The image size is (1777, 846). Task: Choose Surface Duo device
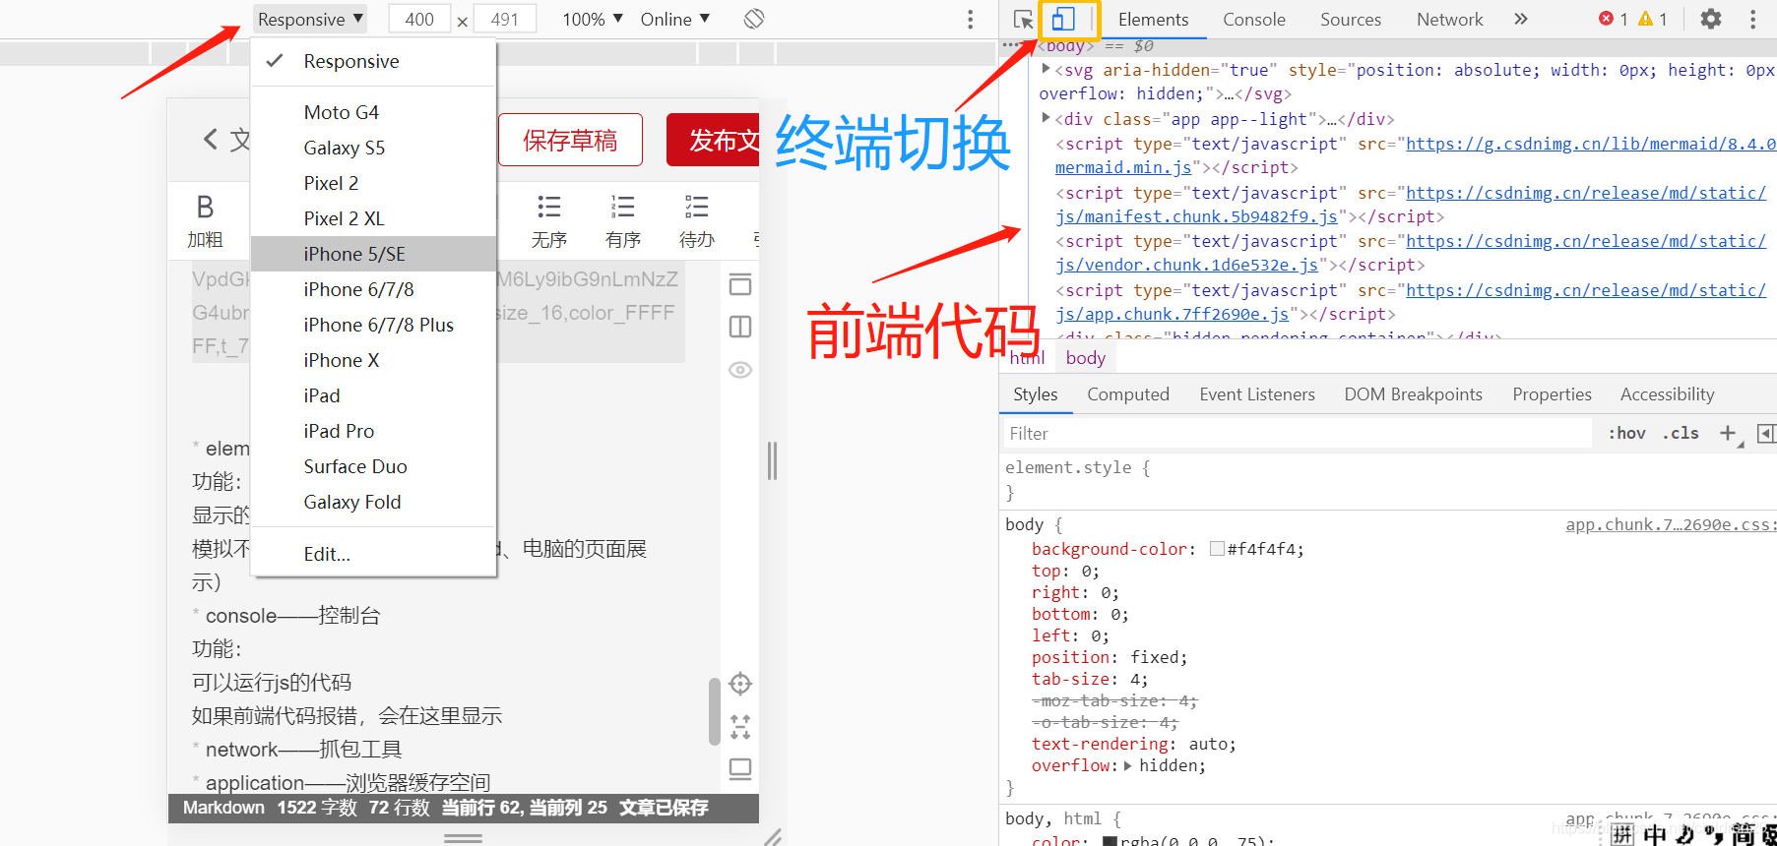(373, 466)
